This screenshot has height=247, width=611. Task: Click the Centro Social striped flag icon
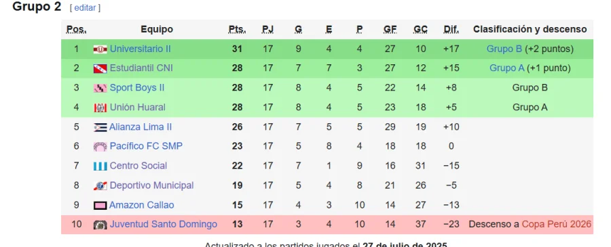click(100, 166)
